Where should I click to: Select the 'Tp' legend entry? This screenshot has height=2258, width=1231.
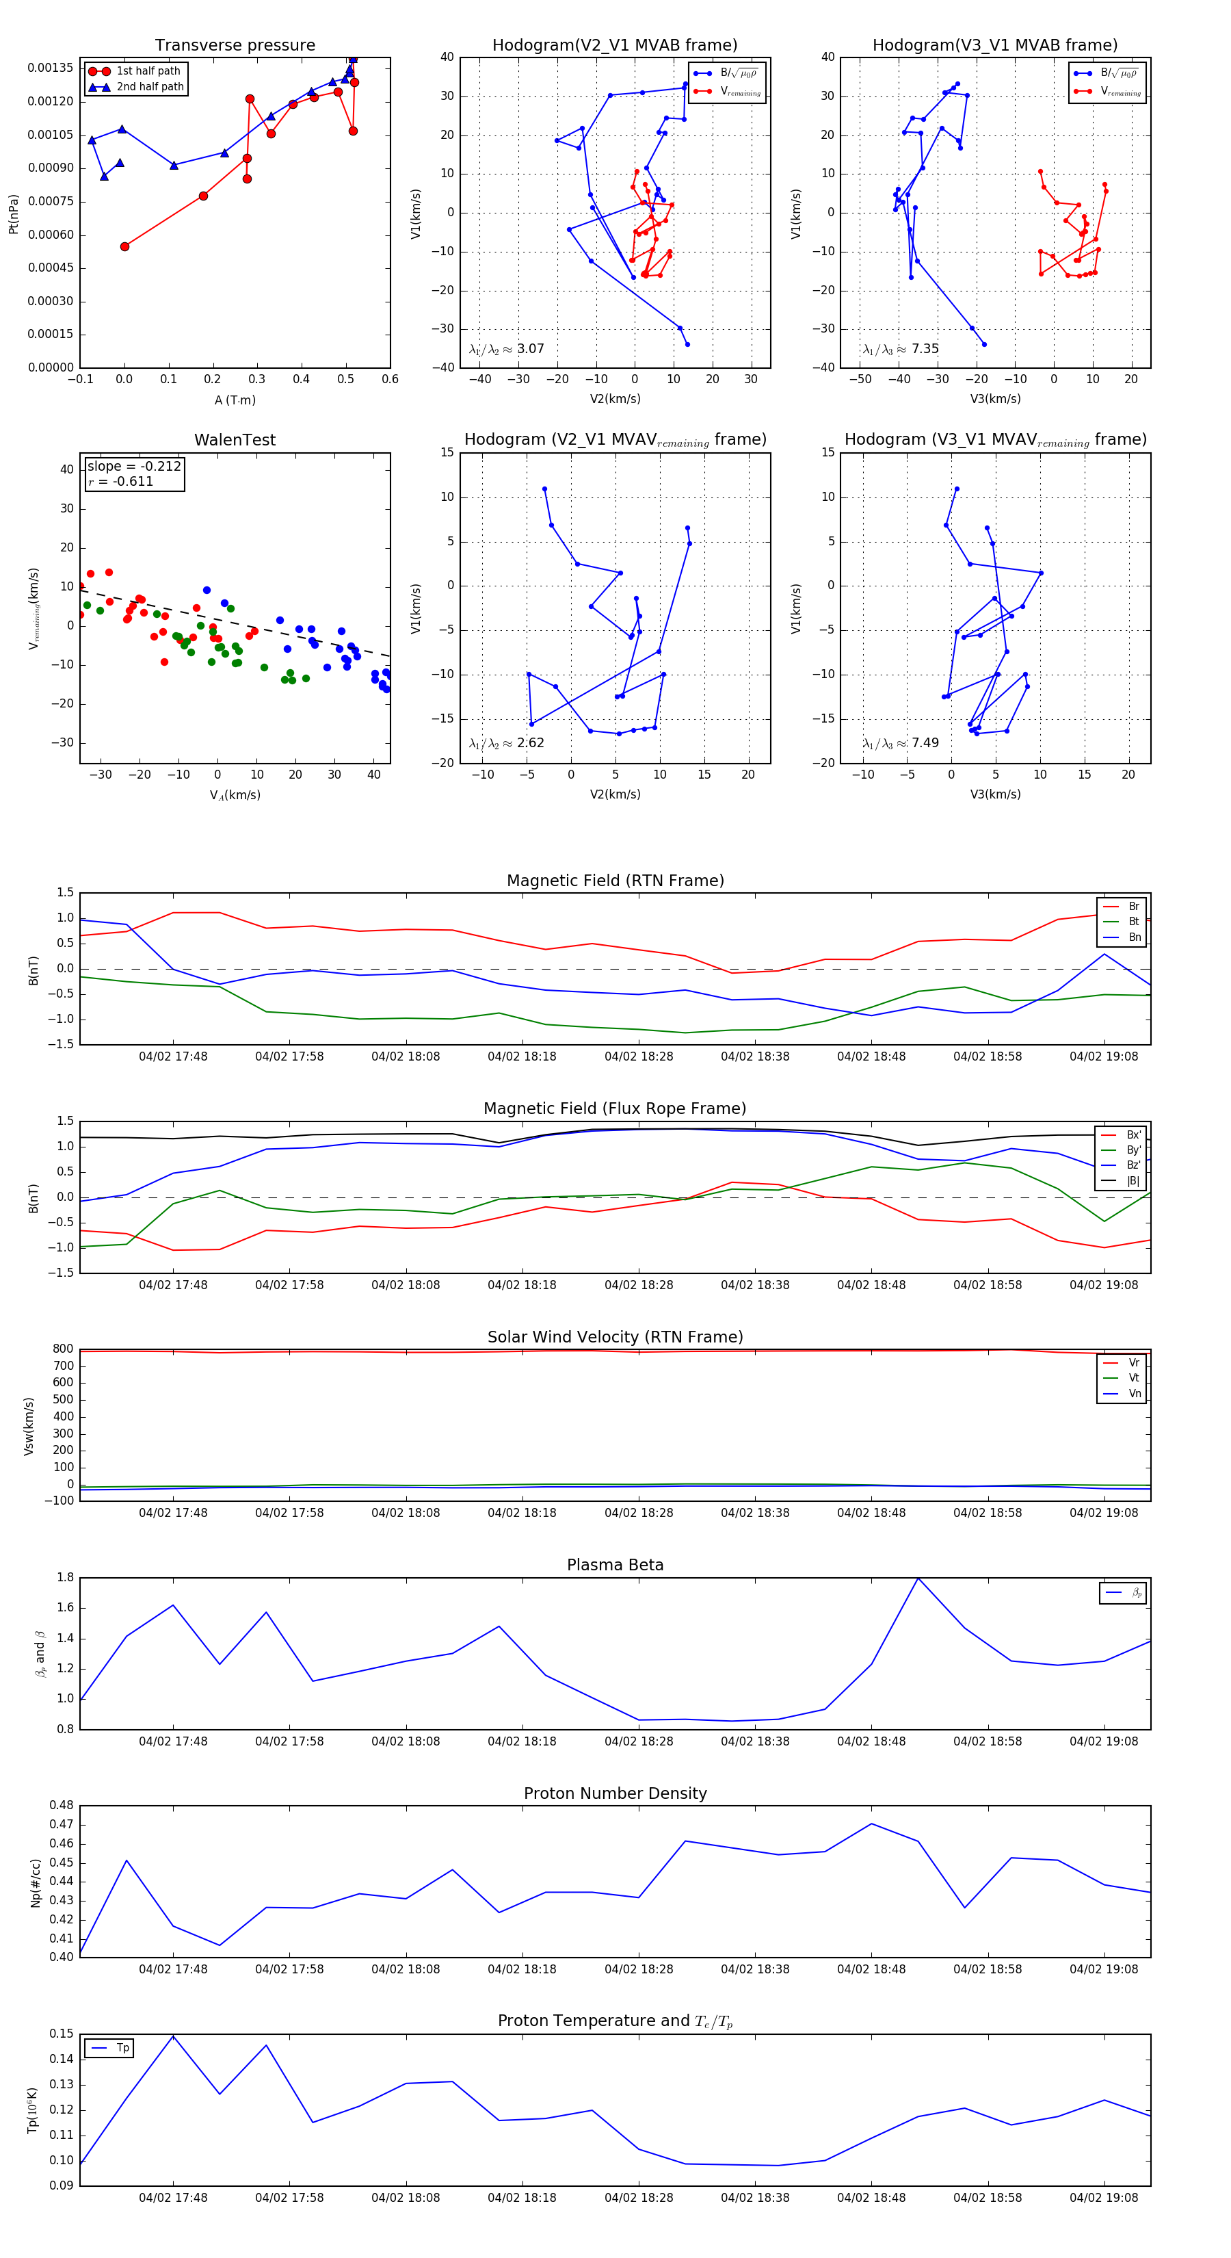110,2049
